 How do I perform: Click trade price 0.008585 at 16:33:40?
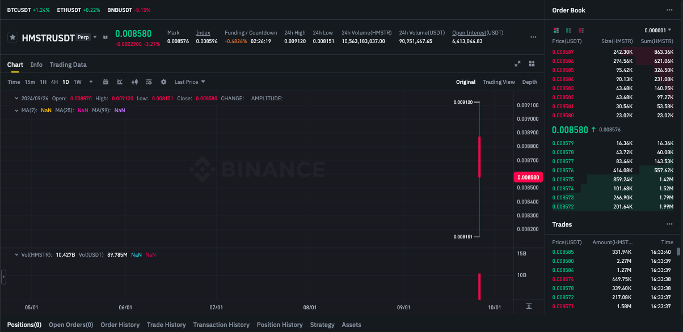coord(562,252)
